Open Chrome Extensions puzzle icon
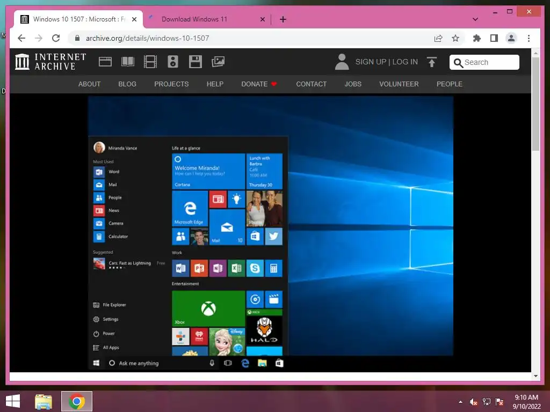Image resolution: width=550 pixels, height=412 pixels. [x=477, y=38]
